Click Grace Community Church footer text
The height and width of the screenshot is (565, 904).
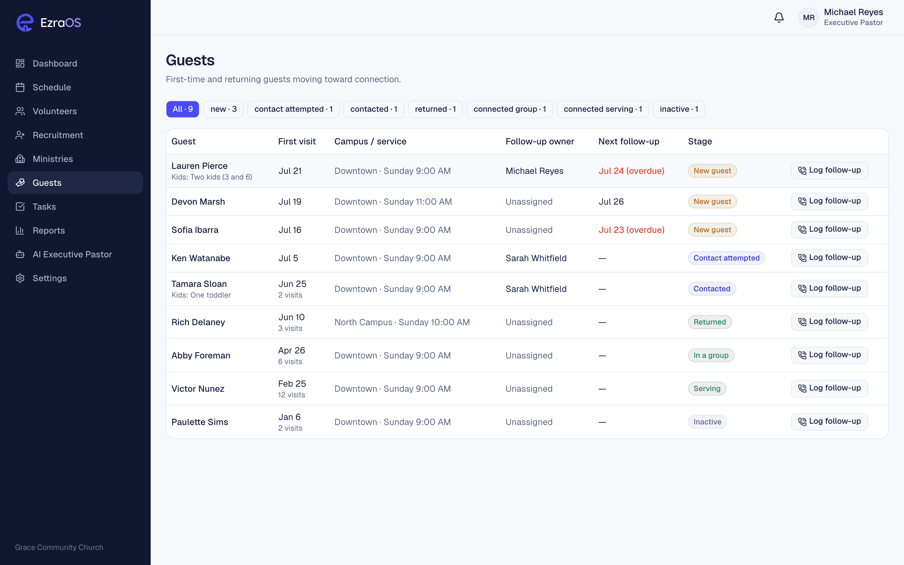[59, 547]
